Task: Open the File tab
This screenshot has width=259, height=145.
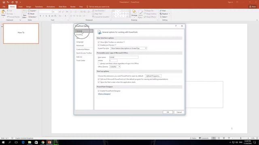Action: (4, 7)
